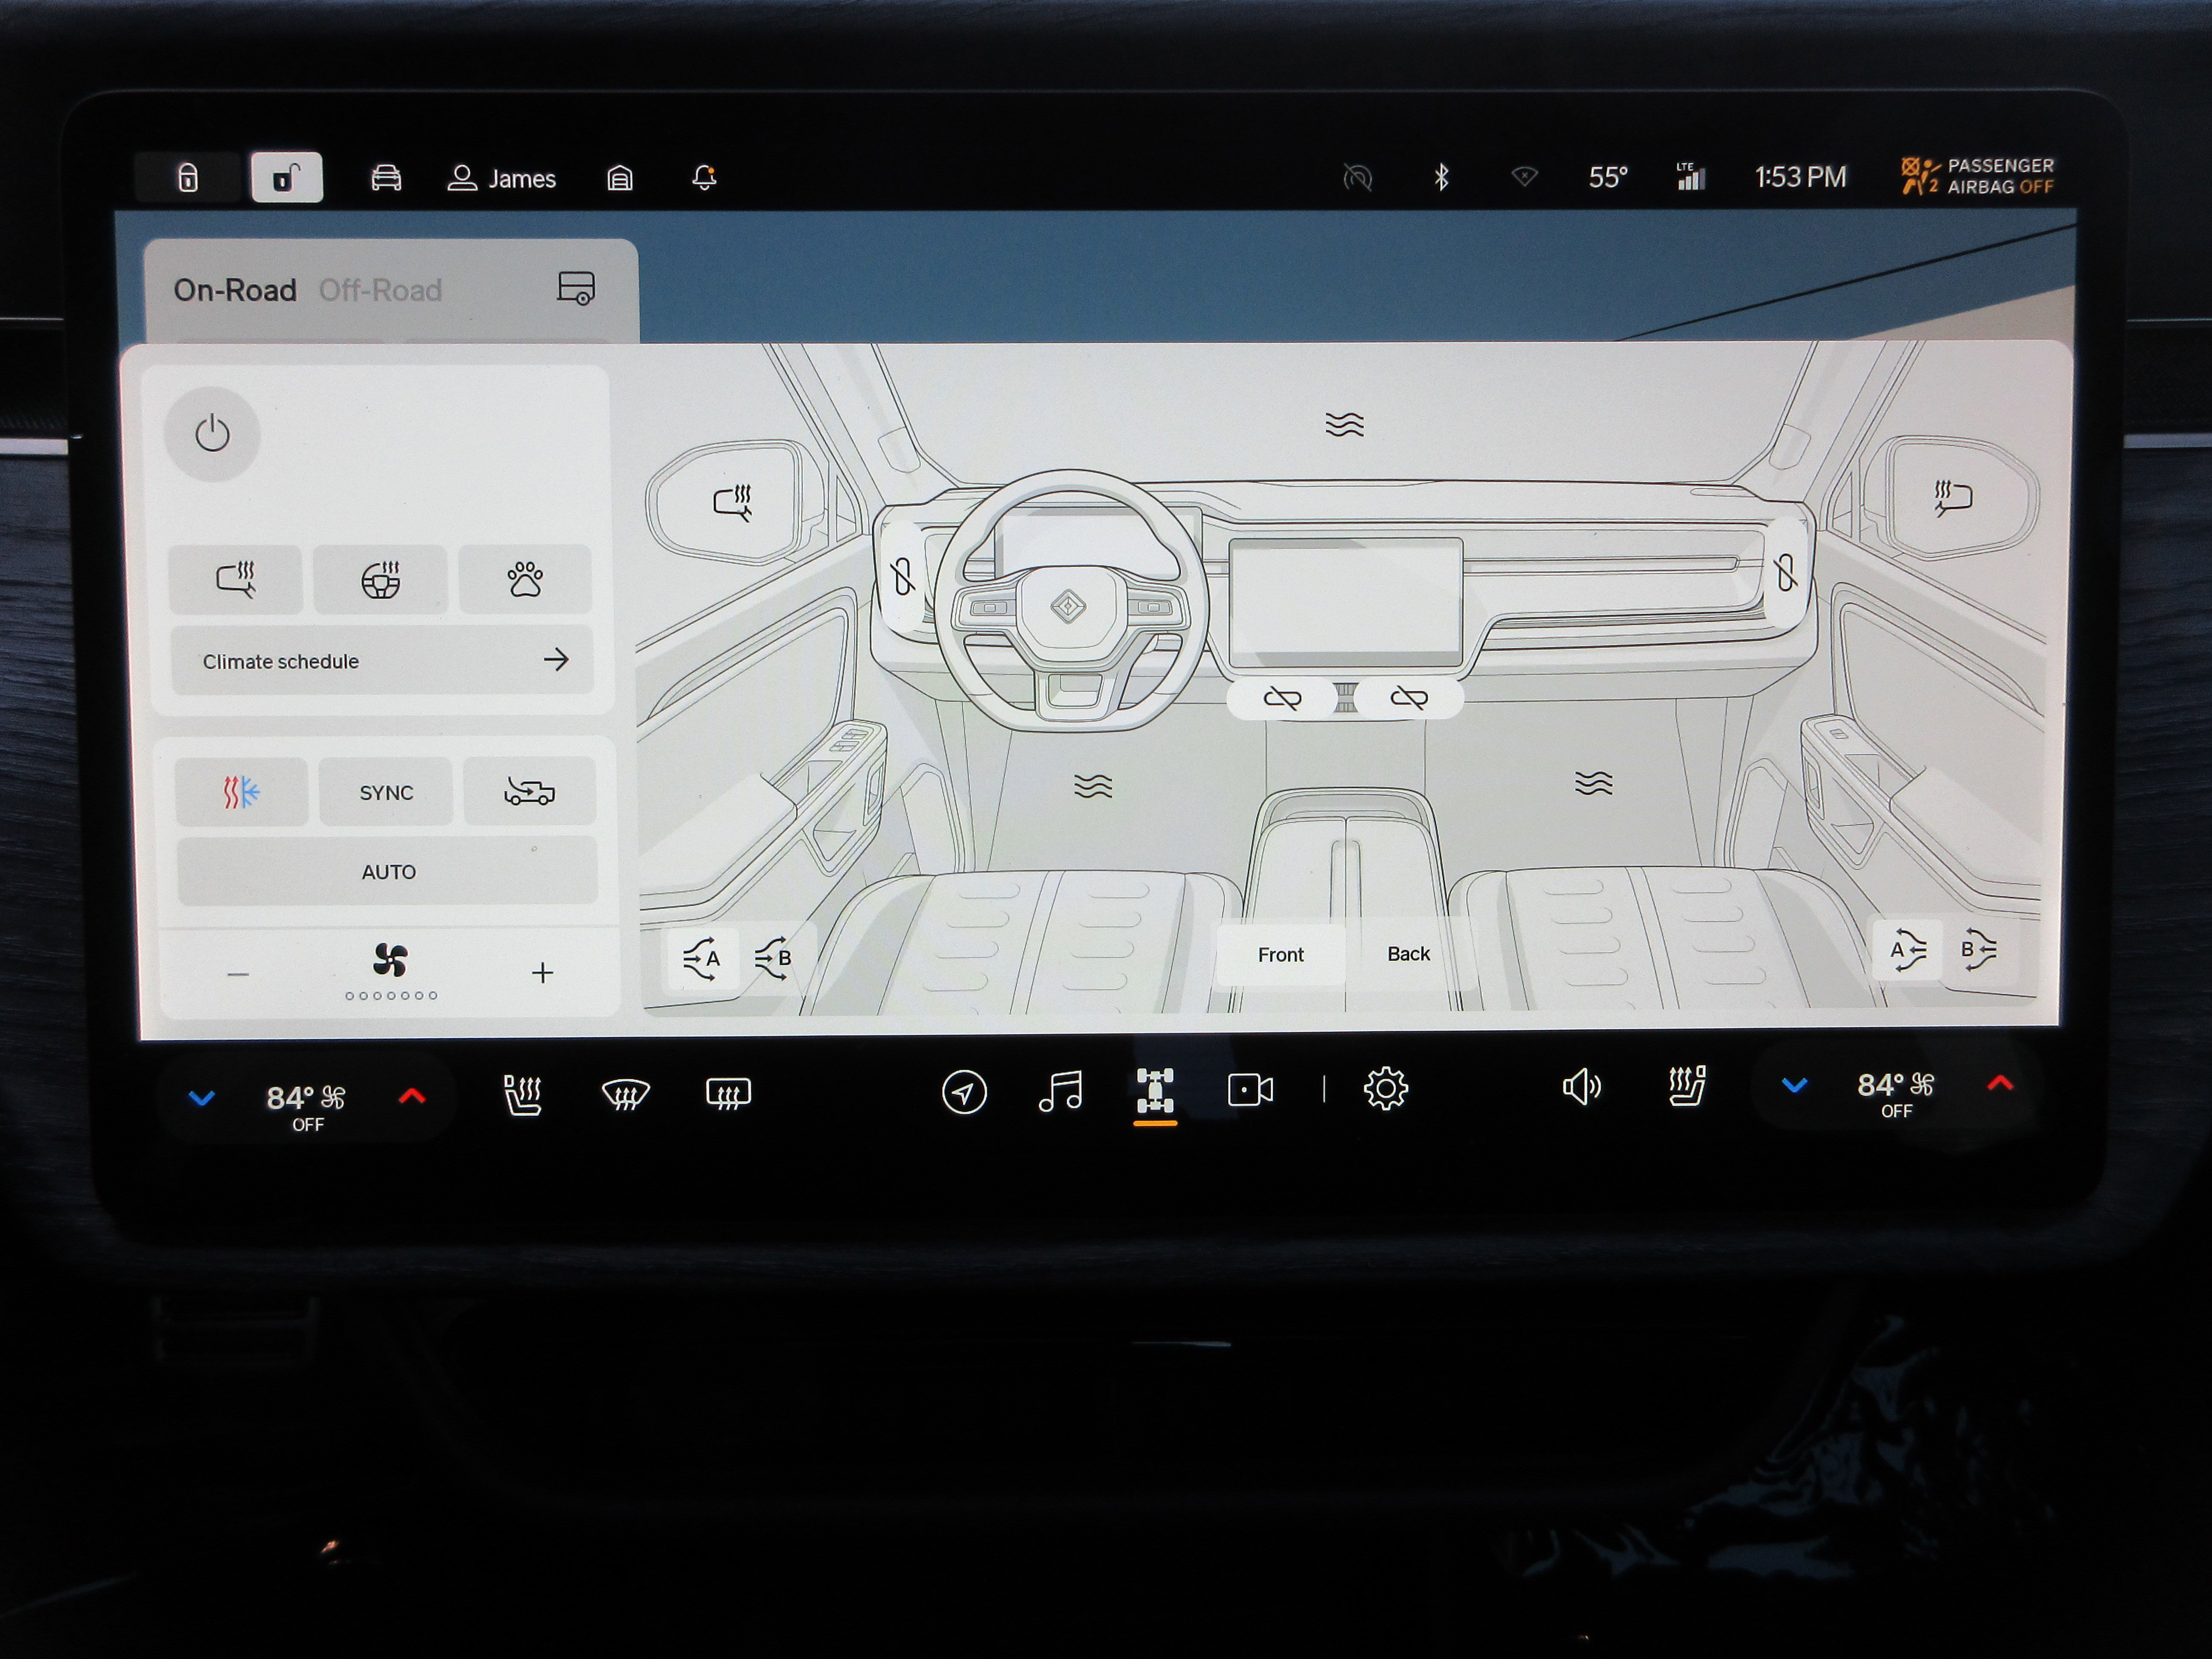Select the Front cabin view button

pos(1280,955)
